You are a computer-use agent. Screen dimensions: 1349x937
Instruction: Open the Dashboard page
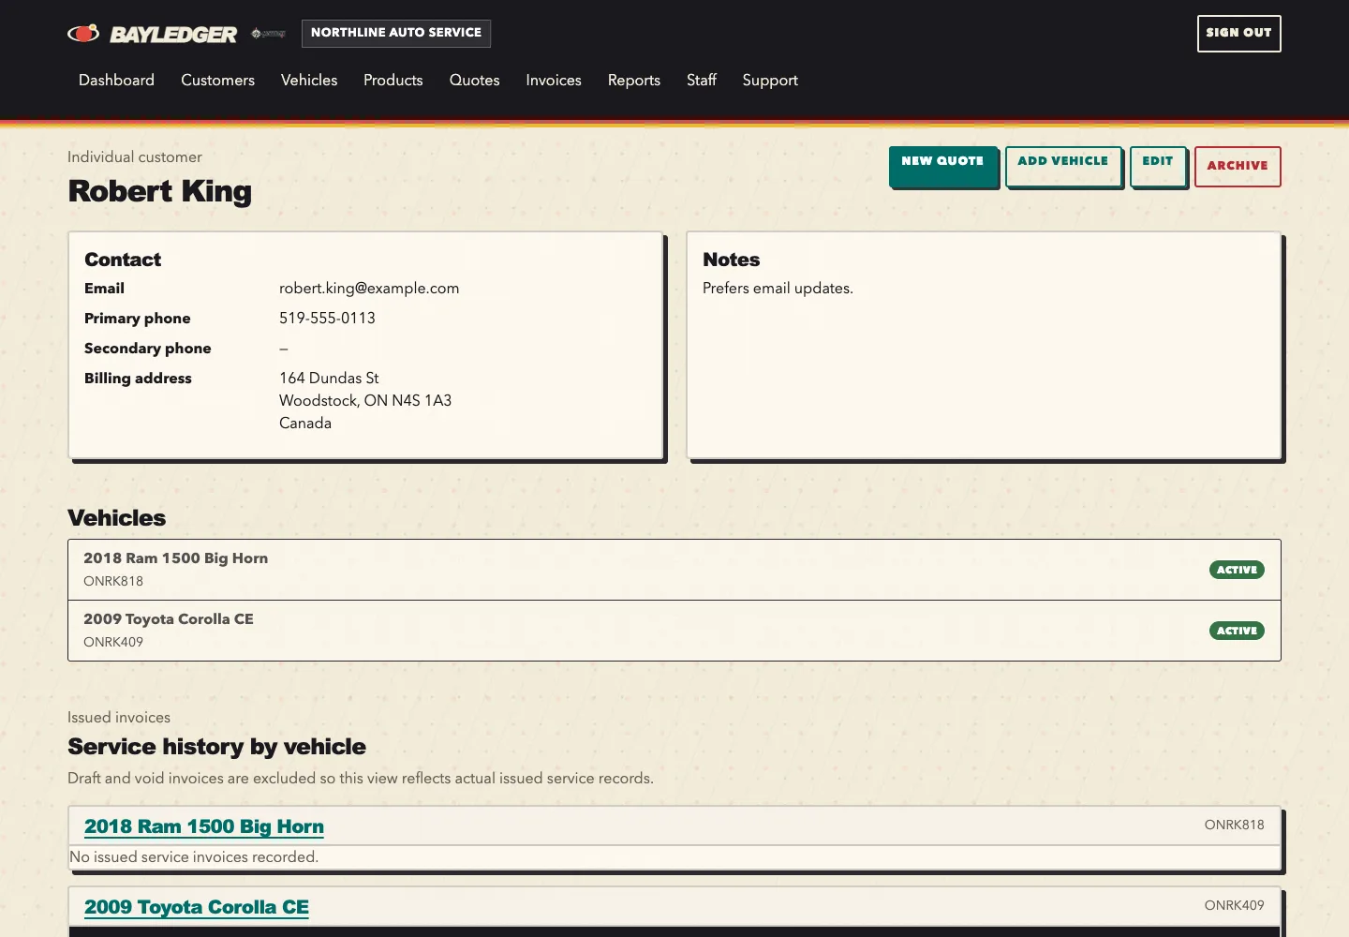coord(116,81)
